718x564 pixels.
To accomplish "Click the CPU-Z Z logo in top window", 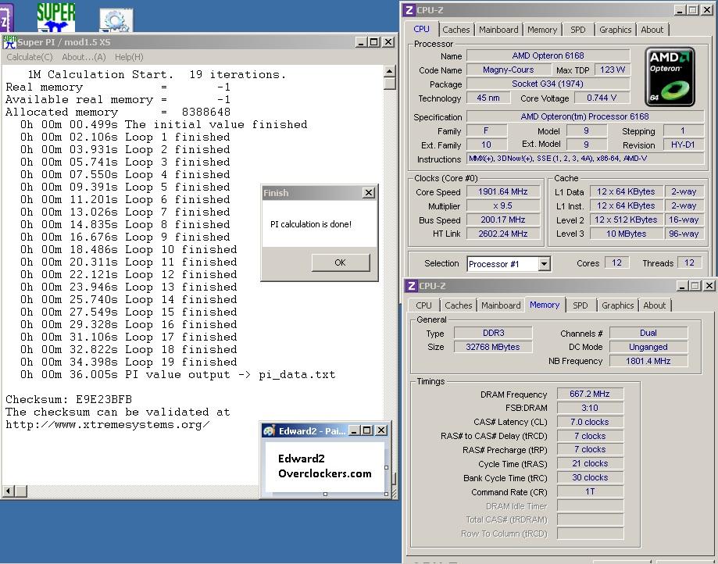I will pyautogui.click(x=409, y=9).
